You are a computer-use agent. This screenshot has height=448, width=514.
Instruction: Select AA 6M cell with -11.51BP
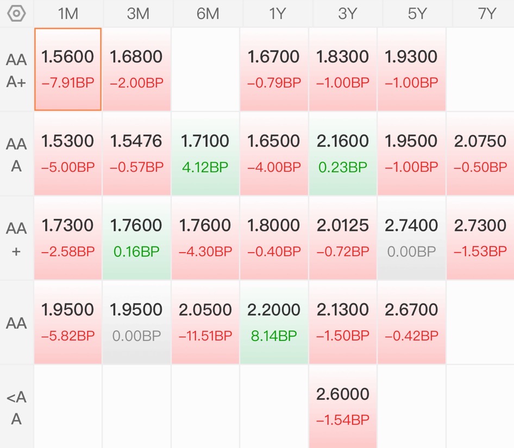[x=205, y=322]
